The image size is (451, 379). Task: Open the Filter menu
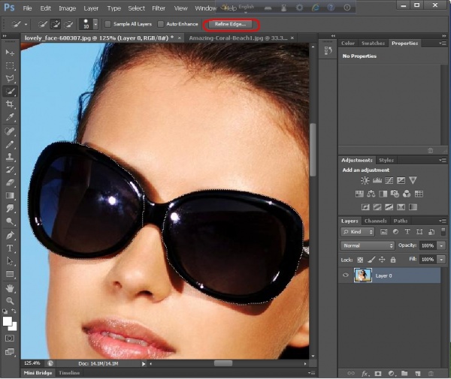pos(159,8)
